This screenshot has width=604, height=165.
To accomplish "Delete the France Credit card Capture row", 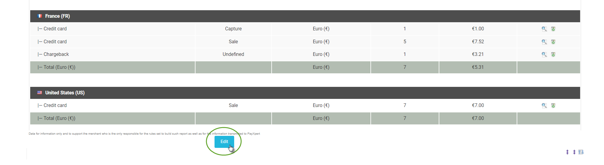I will [553, 29].
